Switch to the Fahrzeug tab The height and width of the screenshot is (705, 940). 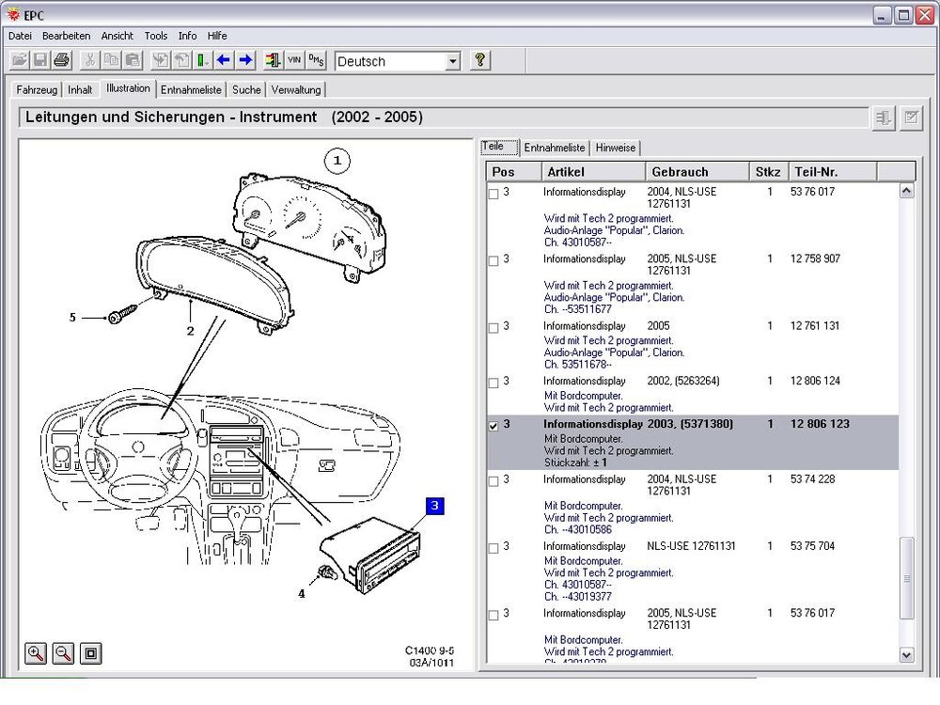click(37, 90)
